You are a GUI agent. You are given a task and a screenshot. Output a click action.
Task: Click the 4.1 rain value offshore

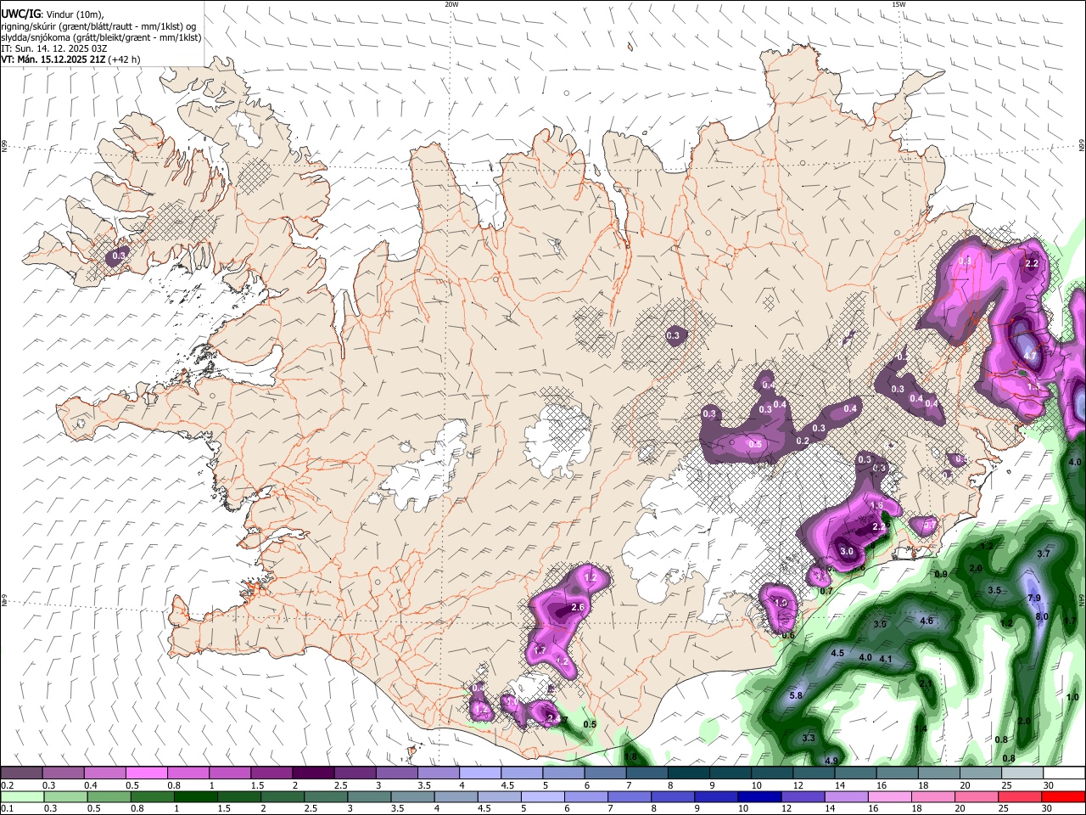[886, 659]
